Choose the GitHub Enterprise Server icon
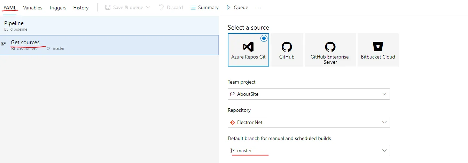Image resolution: width=468 pixels, height=163 pixels. click(330, 47)
